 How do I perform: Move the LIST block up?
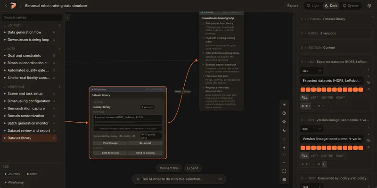pos(369,70)
